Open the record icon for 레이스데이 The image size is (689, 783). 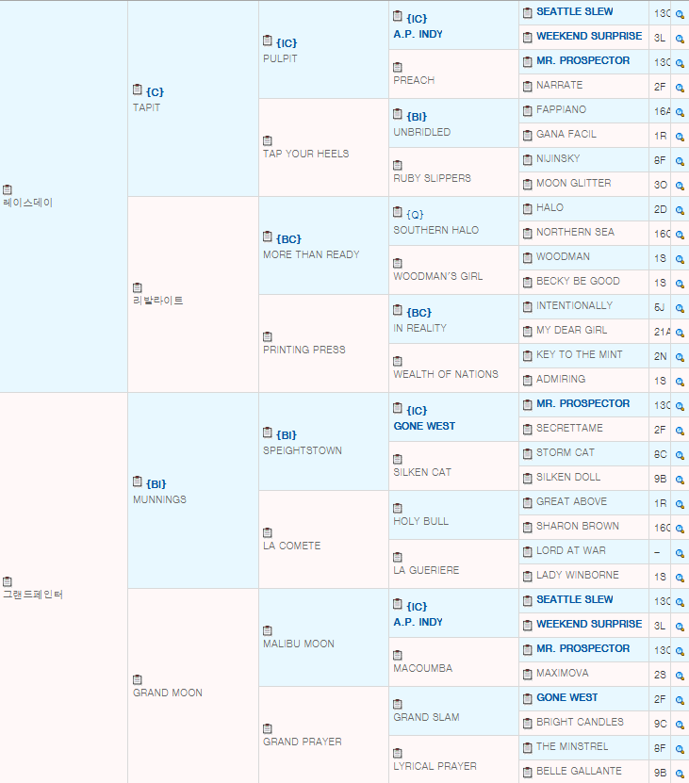[8, 189]
